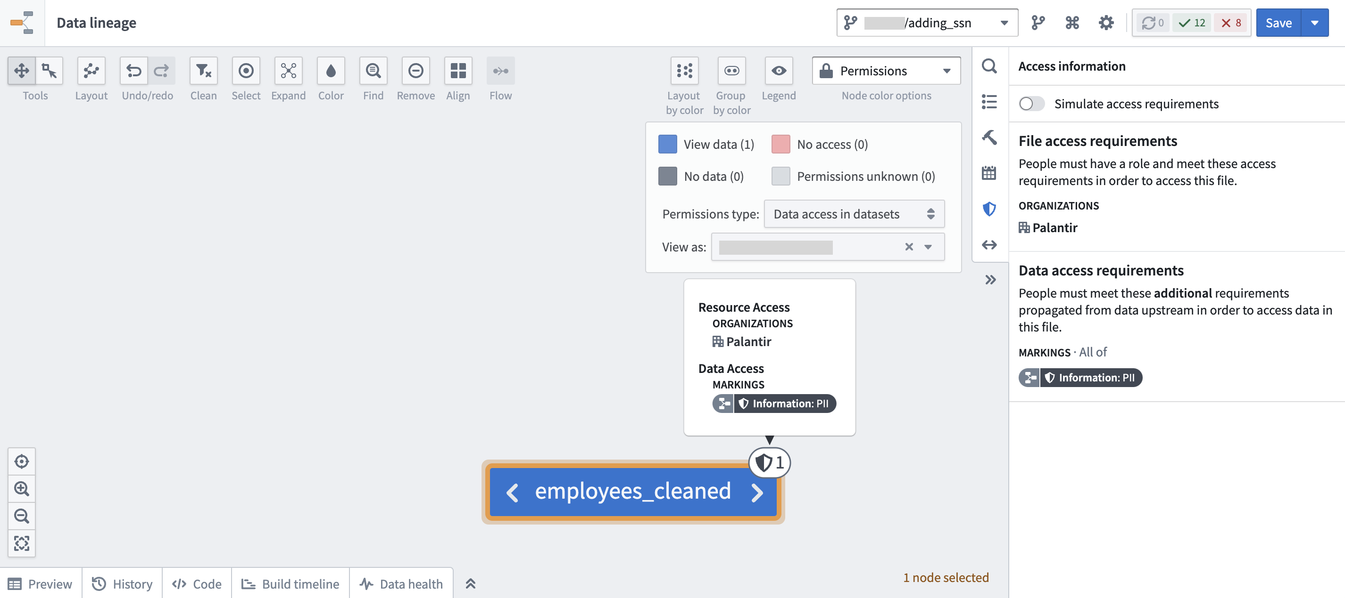Screen dimensions: 1345x598
Task: Open the Find tool
Action: [x=374, y=70]
